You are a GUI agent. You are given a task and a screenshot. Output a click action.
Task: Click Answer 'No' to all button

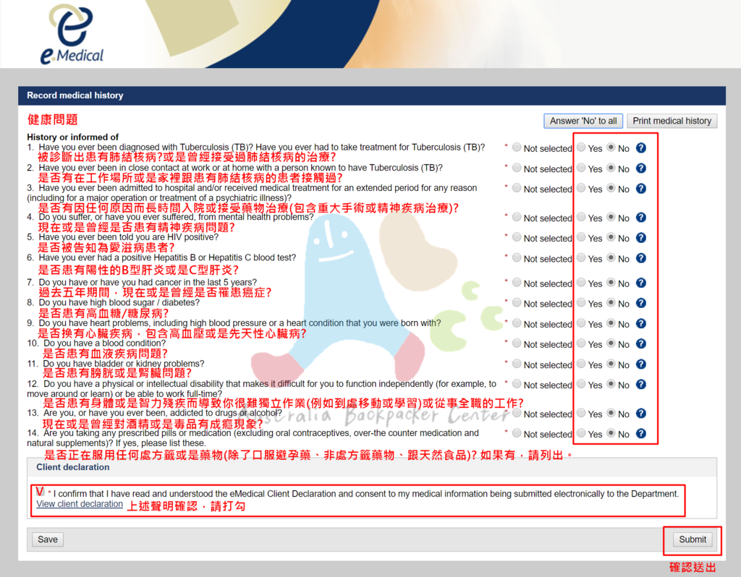pos(583,121)
